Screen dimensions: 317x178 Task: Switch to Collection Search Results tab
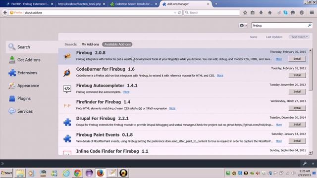pos(133,4)
